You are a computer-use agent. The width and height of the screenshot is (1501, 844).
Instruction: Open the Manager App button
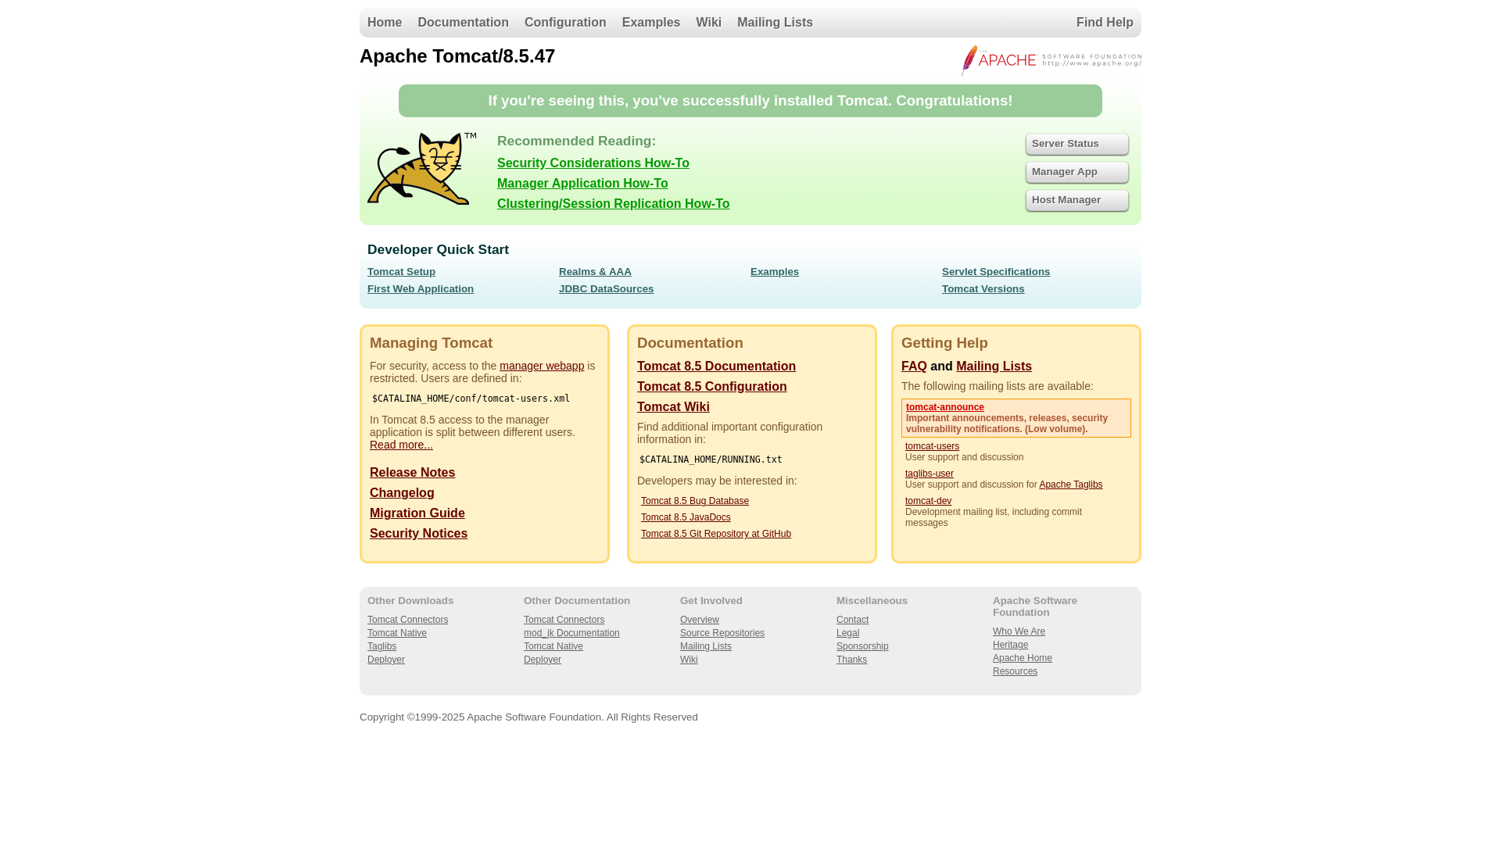[1077, 172]
